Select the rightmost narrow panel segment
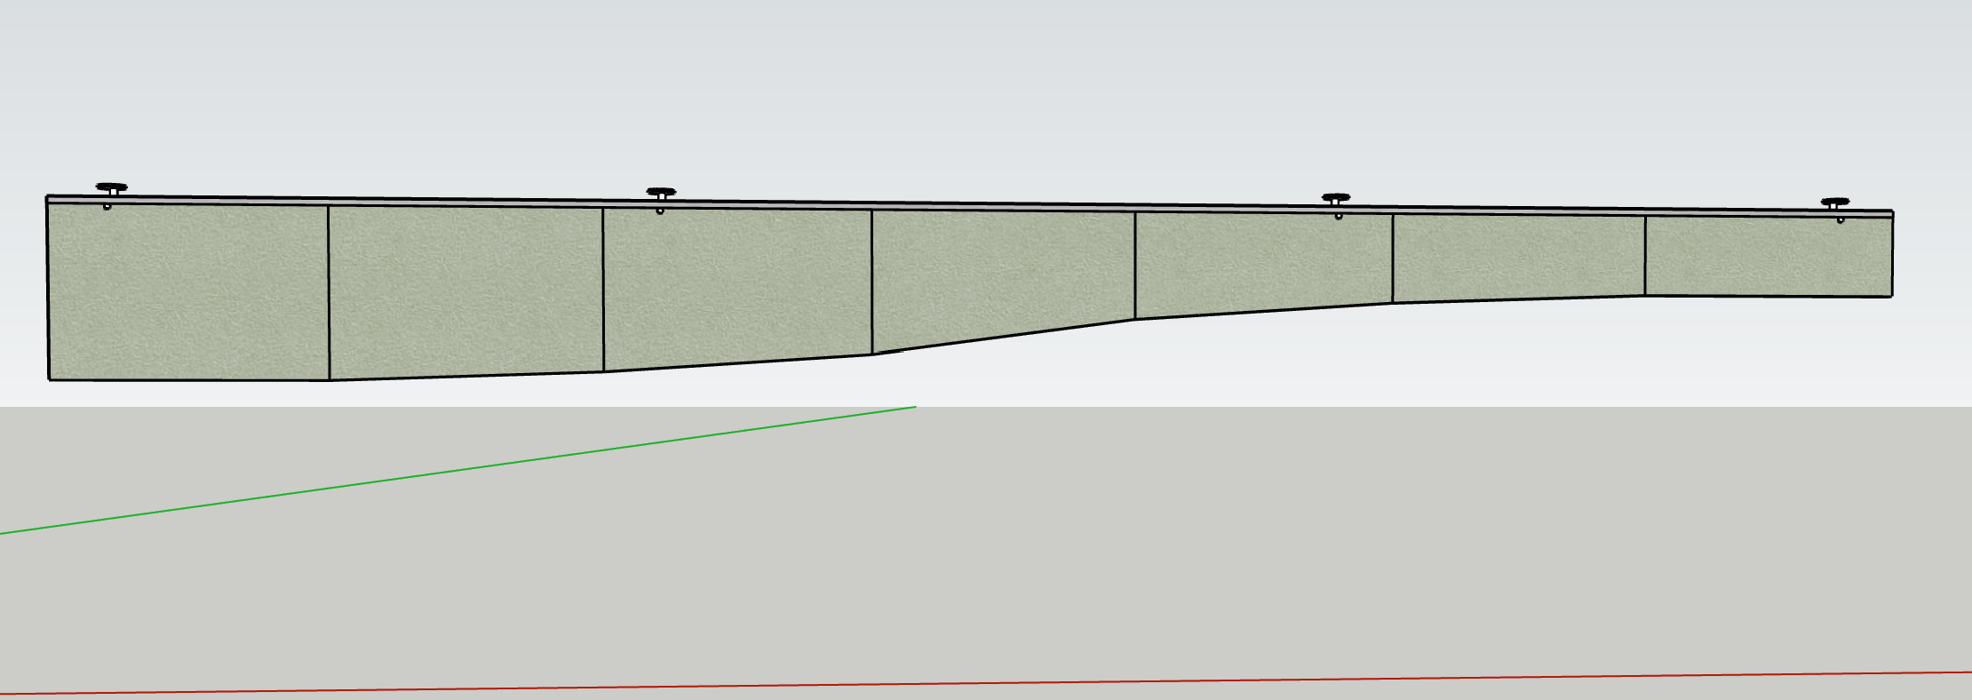Screen dimensions: 1972x700 pos(1769,257)
